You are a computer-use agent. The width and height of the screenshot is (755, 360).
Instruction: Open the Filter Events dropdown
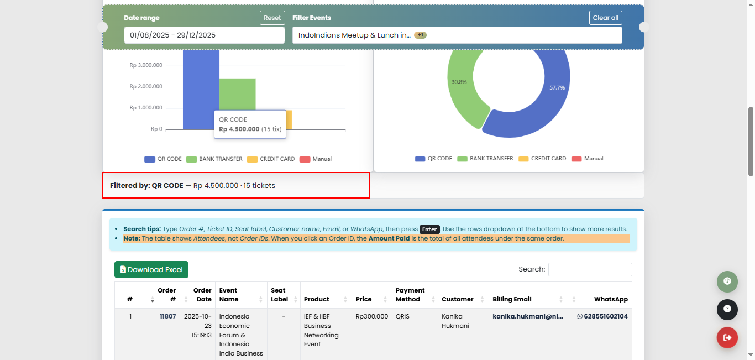click(x=457, y=35)
